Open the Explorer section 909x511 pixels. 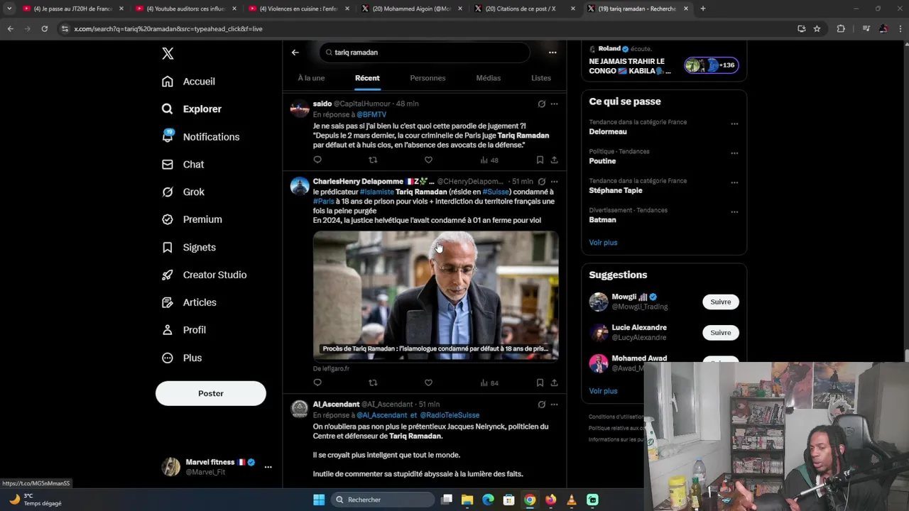tap(192, 109)
